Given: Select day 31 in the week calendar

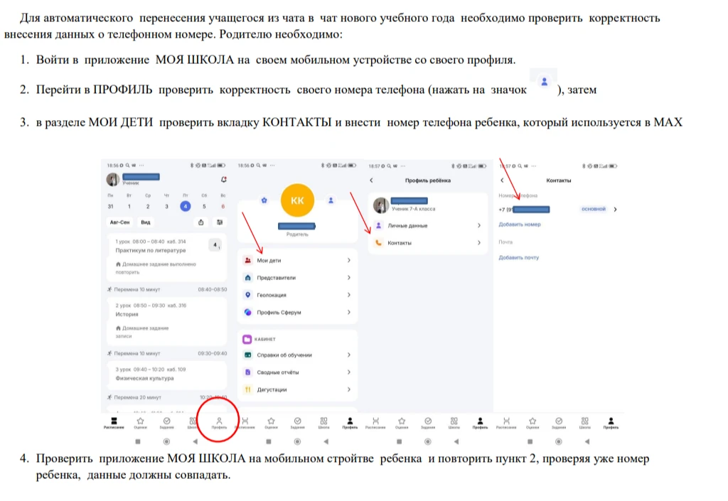Looking at the screenshot, I should [110, 206].
